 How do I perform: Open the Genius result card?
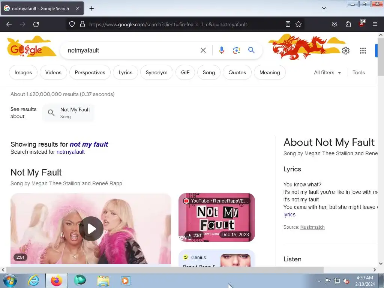tap(217, 258)
